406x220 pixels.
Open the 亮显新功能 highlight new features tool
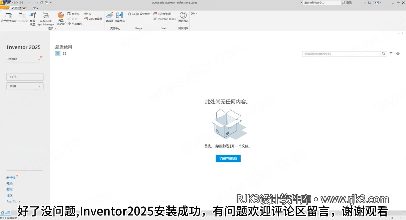click(x=61, y=19)
